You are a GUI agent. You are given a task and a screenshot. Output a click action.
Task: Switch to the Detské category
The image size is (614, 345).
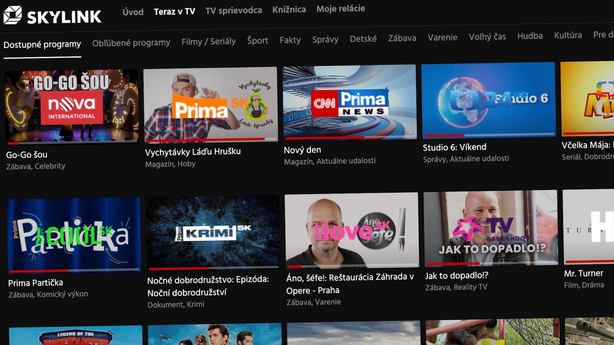click(363, 39)
